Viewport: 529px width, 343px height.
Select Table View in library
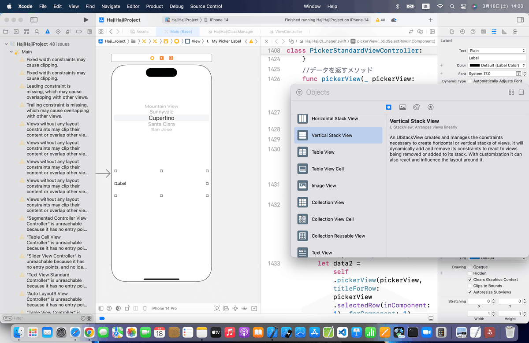338,152
